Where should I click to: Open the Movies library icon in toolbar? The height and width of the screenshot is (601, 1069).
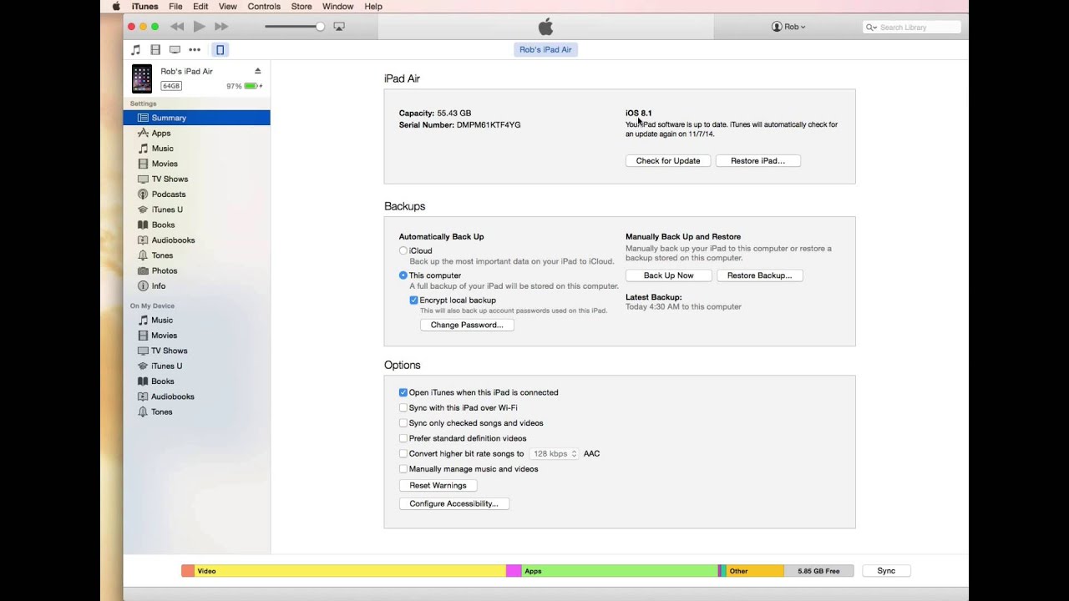[x=155, y=50]
